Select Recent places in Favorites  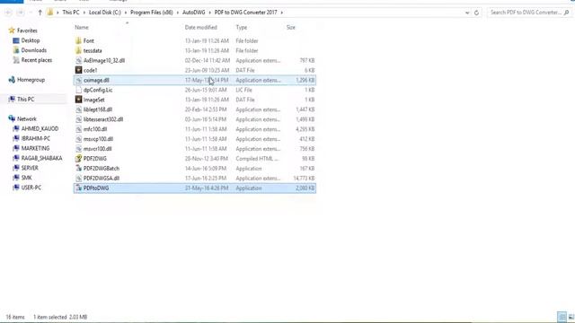(x=37, y=60)
